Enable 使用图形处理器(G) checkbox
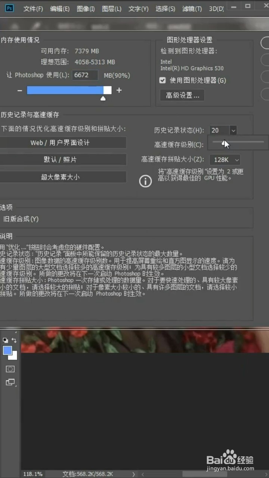269x478 pixels. click(163, 80)
